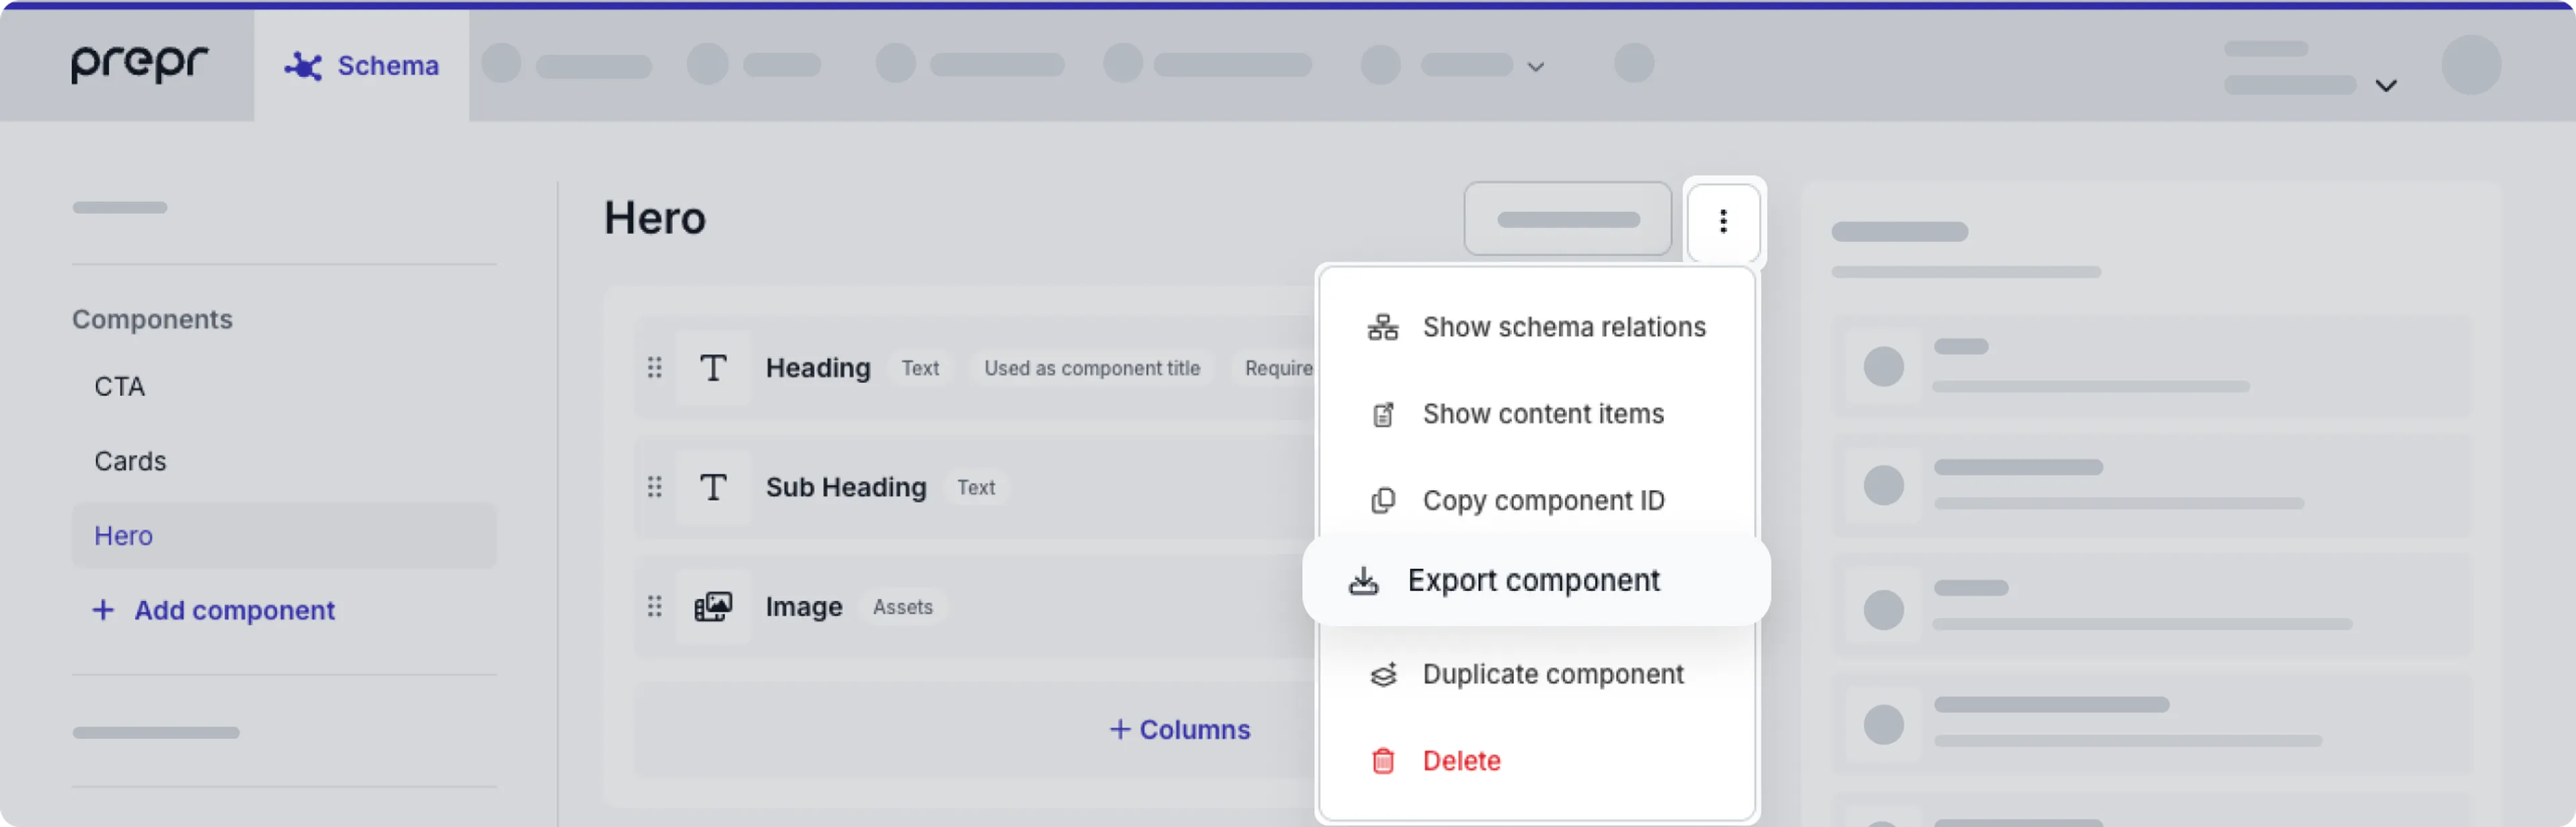The height and width of the screenshot is (827, 2576).
Task: Click the Used as component title tag
Action: point(1091,368)
